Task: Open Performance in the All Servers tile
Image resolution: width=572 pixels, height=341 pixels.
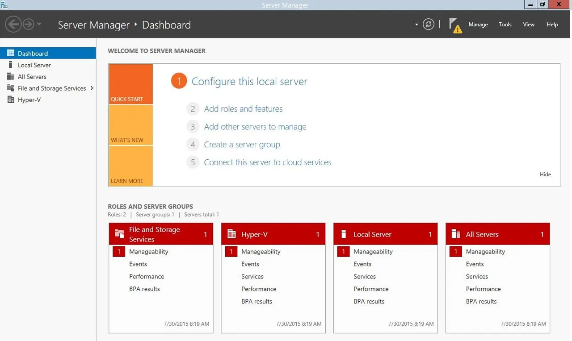Action: point(484,289)
